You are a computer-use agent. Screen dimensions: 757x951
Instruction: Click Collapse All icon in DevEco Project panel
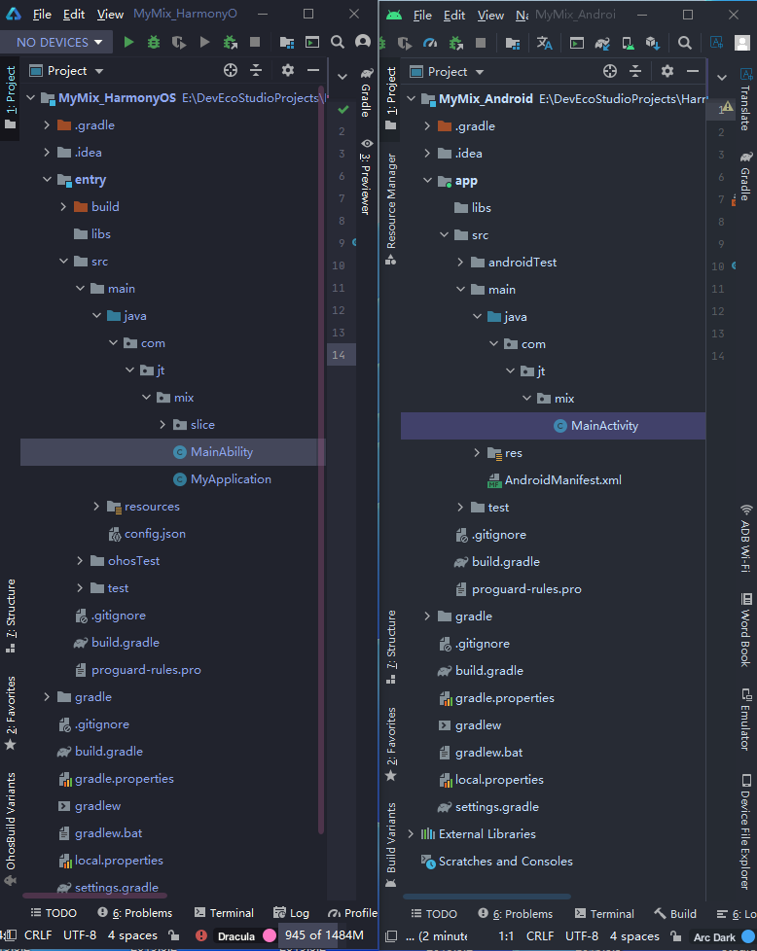(x=256, y=70)
